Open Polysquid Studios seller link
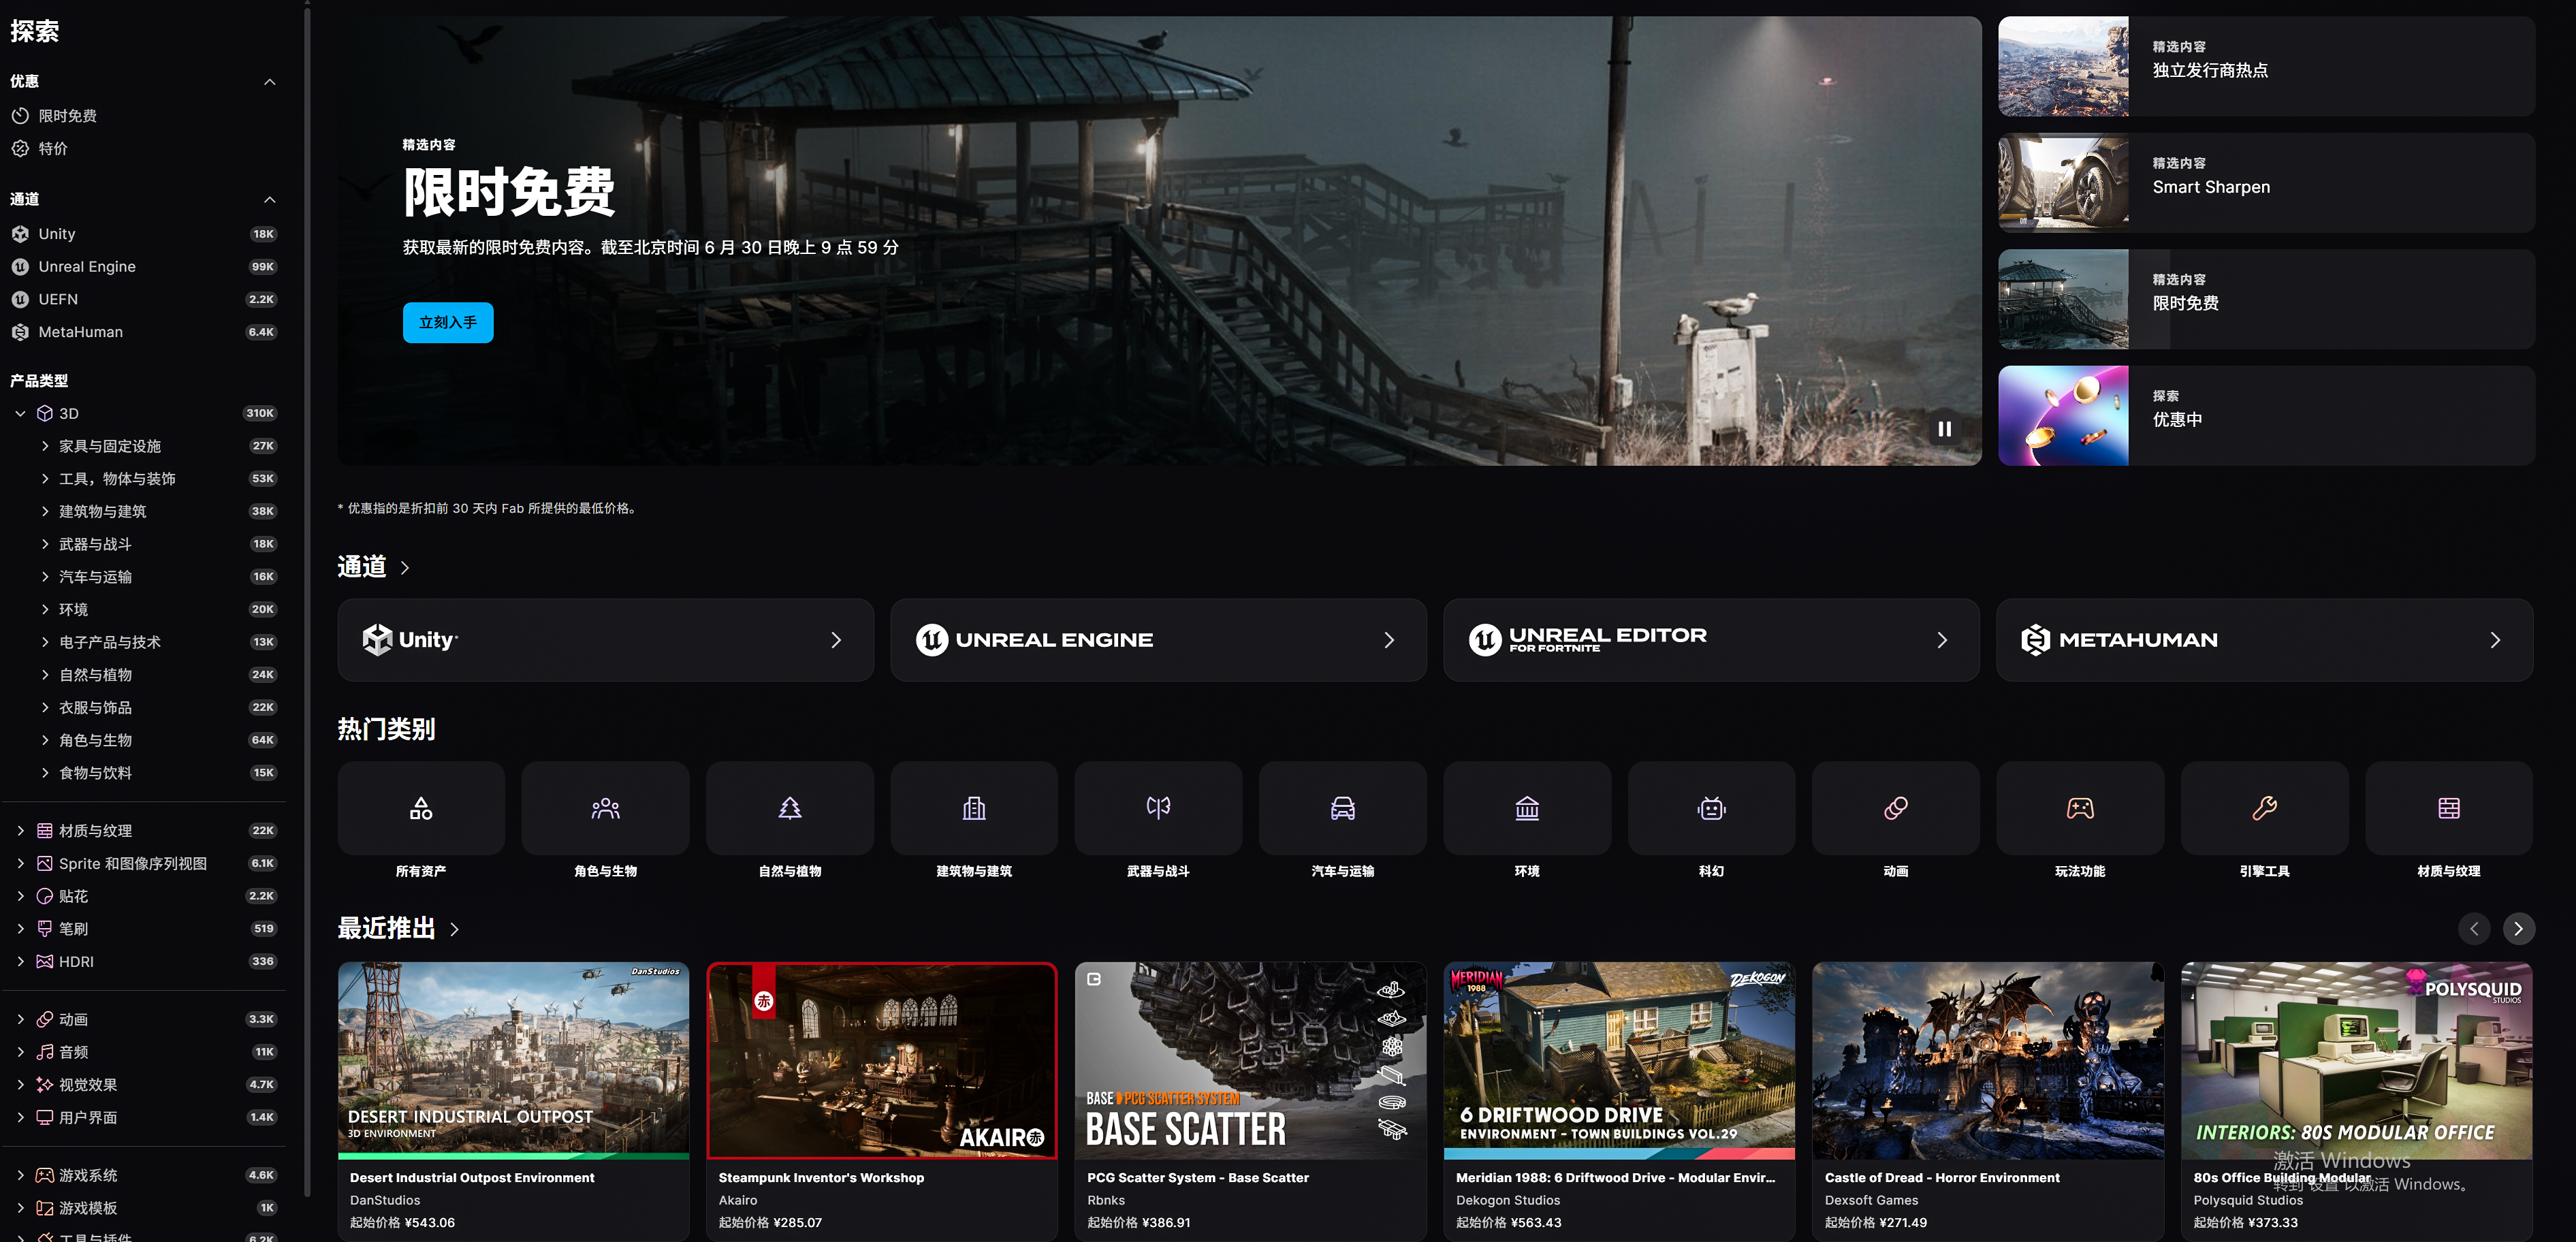Screen dimensions: 2576x1242 coord(2248,1200)
